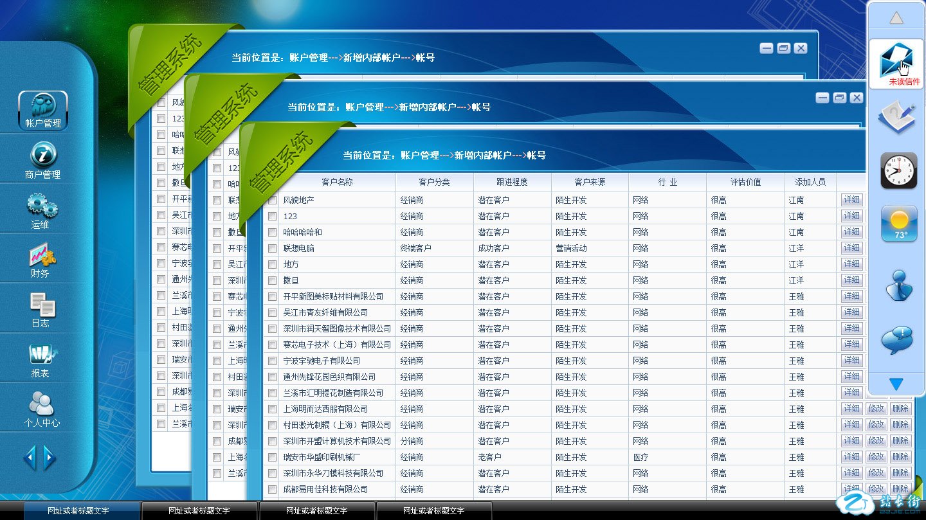The width and height of the screenshot is (926, 520).
Task: Maximize the back 管理系统 window
Action: tap(783, 48)
